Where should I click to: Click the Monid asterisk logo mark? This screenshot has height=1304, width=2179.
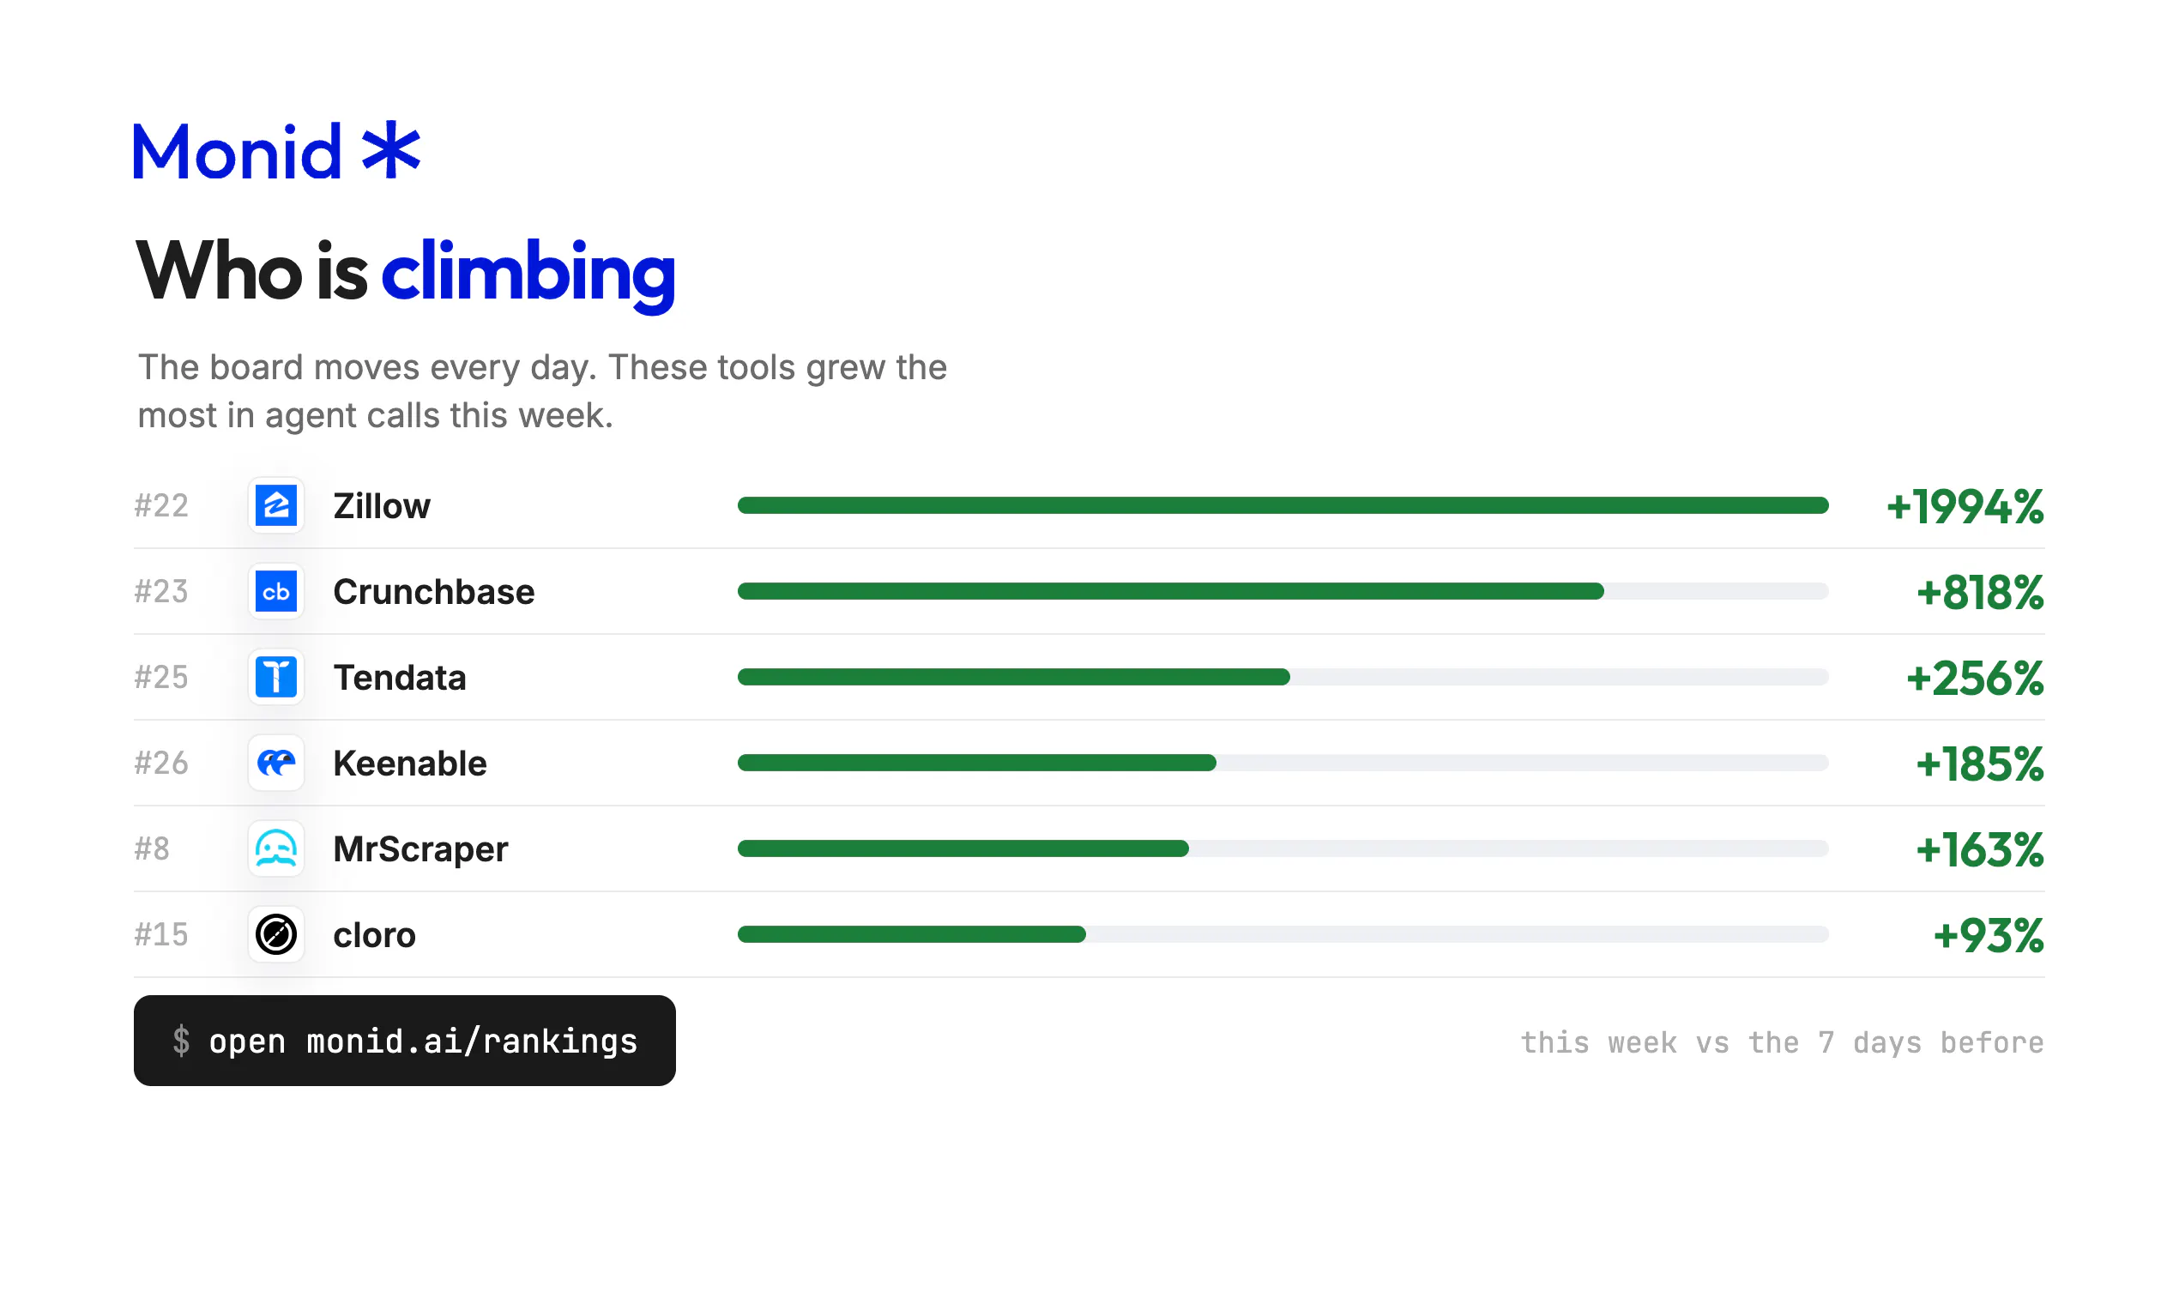[392, 150]
